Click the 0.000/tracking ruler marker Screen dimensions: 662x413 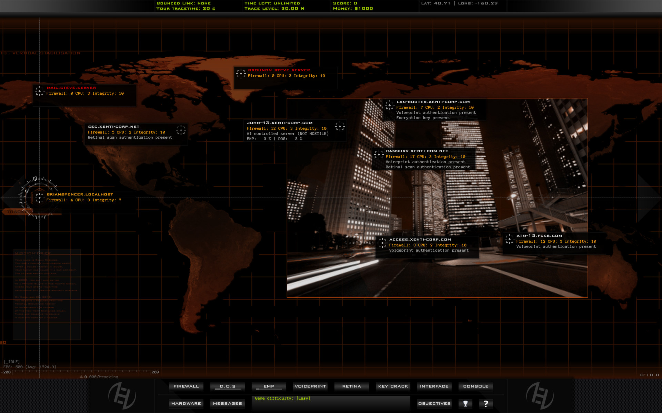pyautogui.click(x=99, y=376)
